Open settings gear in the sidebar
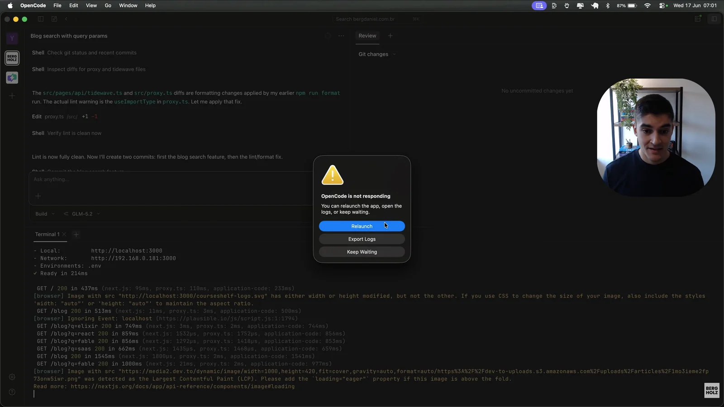724x407 pixels. (x=12, y=377)
